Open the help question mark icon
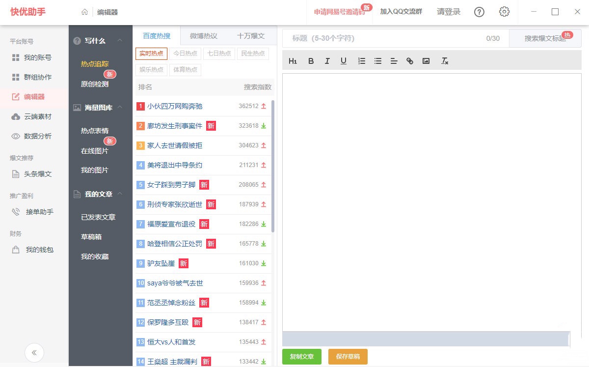589x367 pixels. (x=479, y=12)
